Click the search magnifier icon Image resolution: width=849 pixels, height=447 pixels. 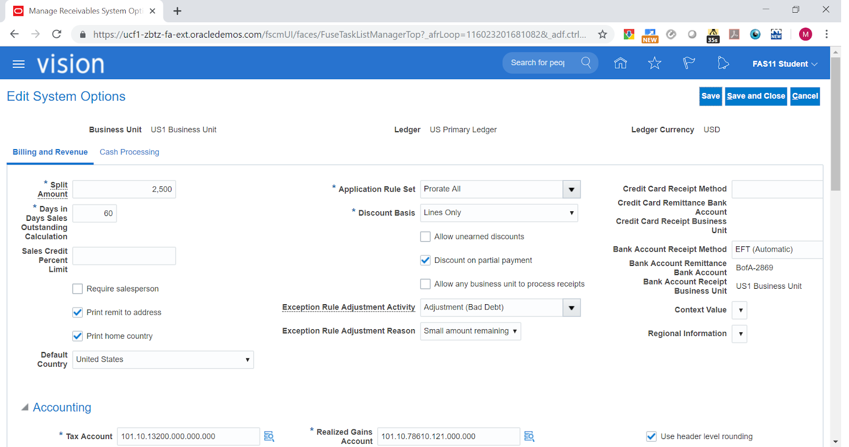click(586, 63)
